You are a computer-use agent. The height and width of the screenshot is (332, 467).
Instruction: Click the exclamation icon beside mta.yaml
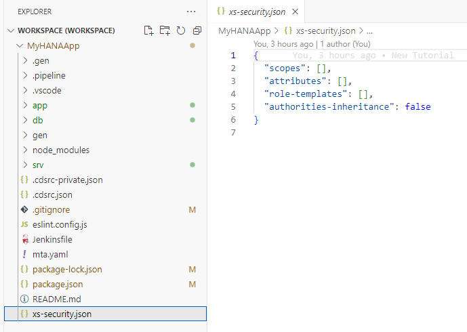click(24, 254)
